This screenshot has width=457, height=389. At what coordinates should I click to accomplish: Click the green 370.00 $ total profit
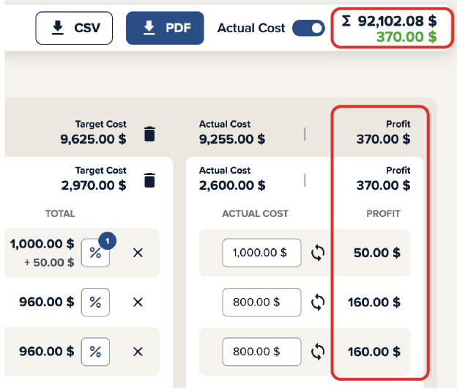[x=406, y=37]
